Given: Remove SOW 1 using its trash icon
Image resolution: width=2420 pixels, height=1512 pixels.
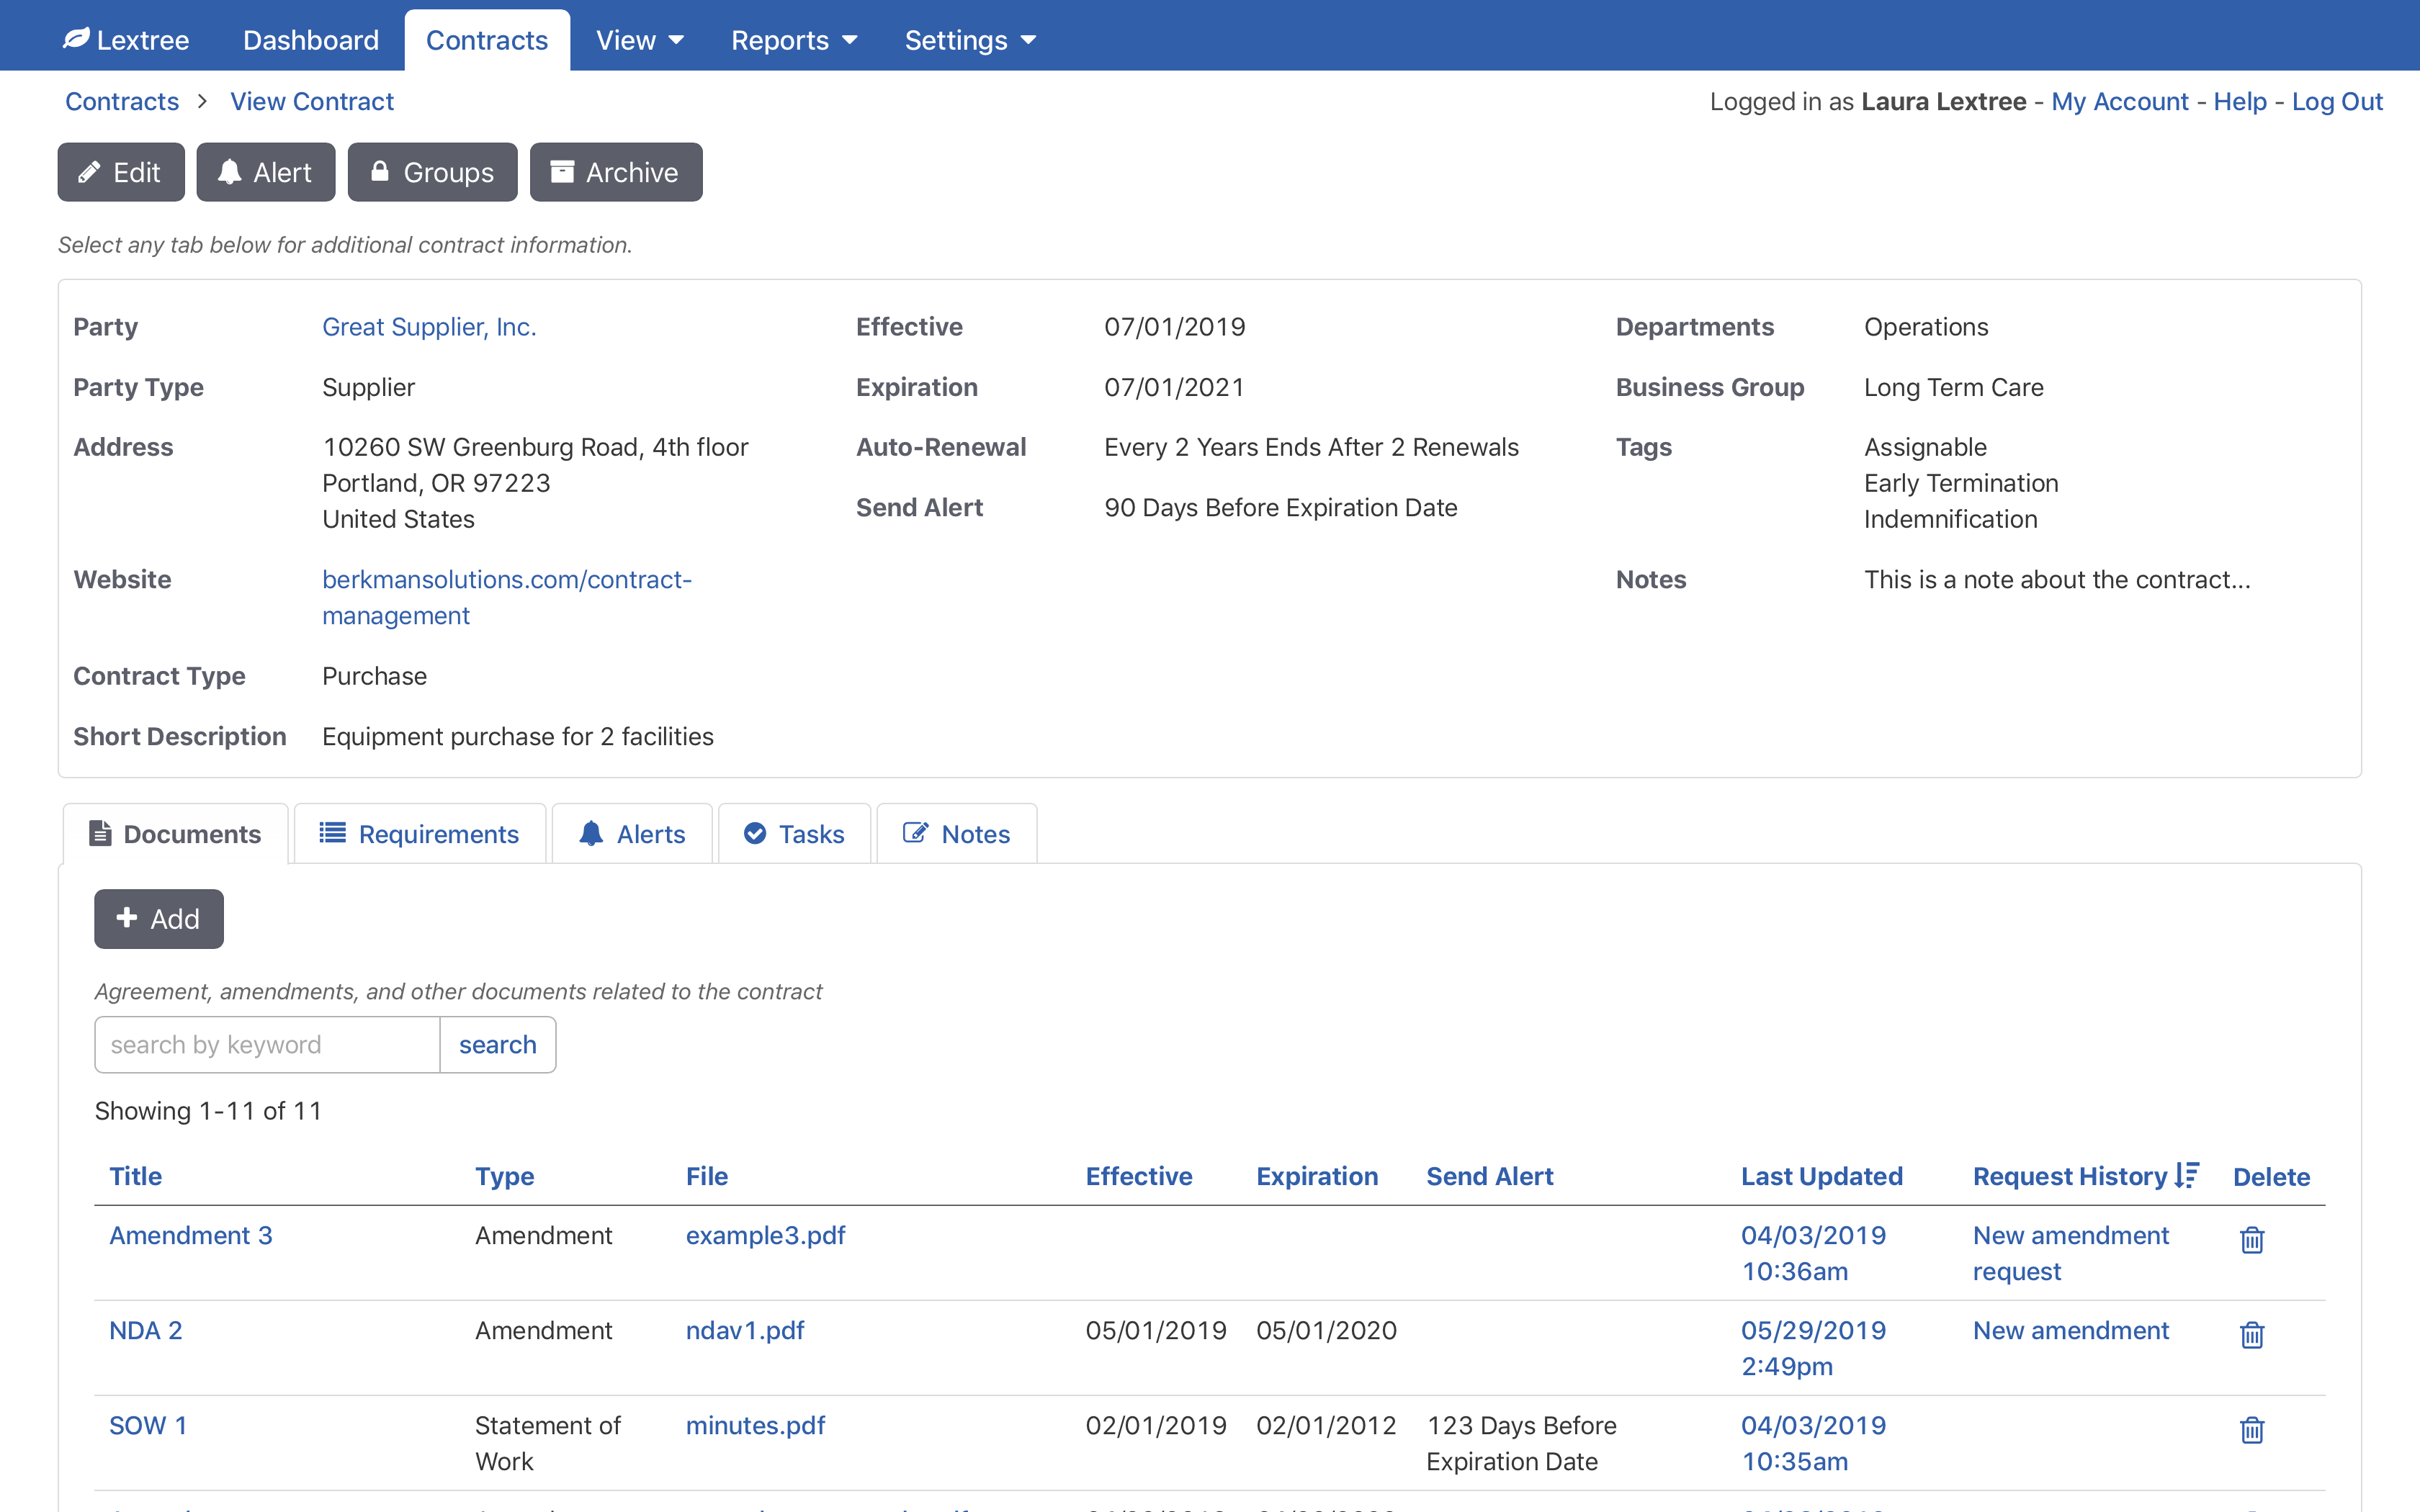Looking at the screenshot, I should (2251, 1429).
